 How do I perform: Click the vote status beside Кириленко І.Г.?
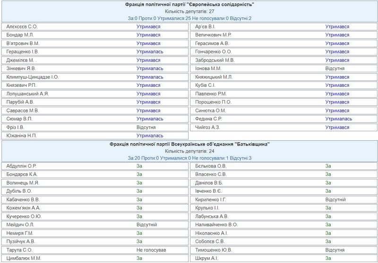[x=335, y=200]
